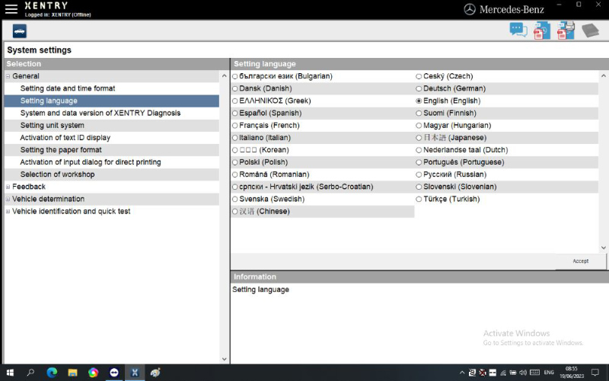Open the gray book manual icon
Viewport: 609px width, 381px height.
click(591, 30)
